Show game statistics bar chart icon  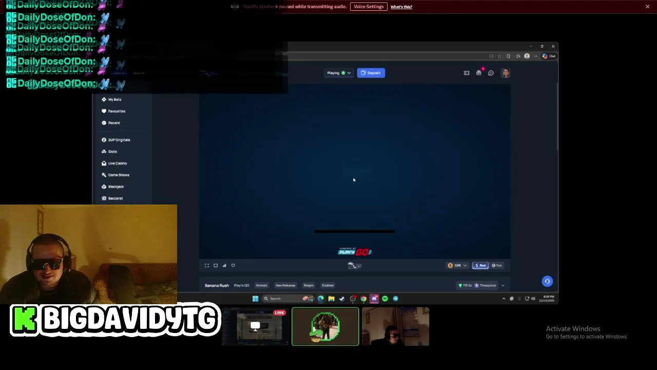(224, 265)
